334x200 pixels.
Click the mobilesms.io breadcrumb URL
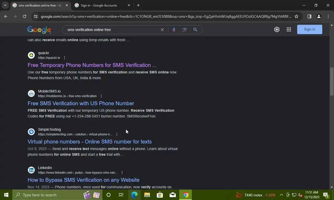pyautogui.click(x=67, y=96)
